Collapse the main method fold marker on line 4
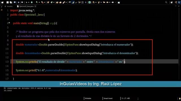This screenshot has height=101, width=181. (x=9, y=23)
